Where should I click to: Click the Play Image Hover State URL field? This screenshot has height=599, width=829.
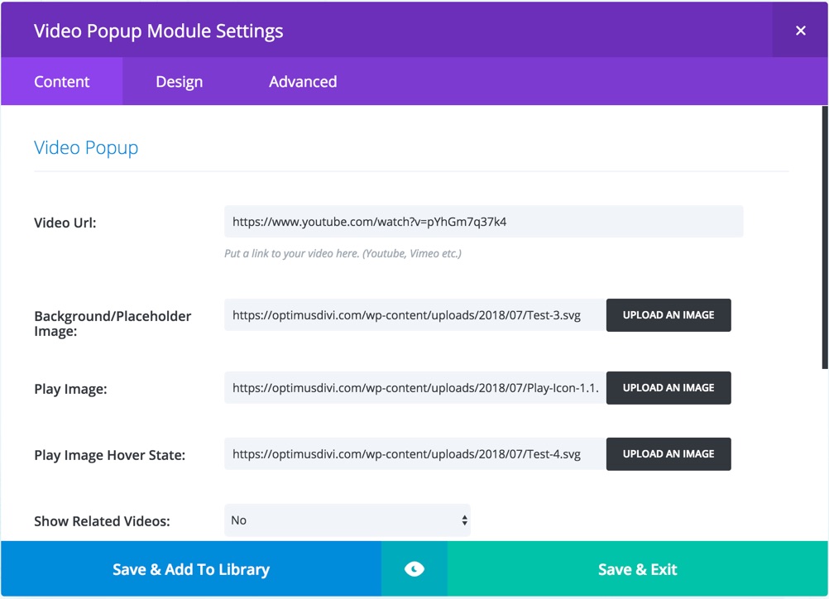415,454
